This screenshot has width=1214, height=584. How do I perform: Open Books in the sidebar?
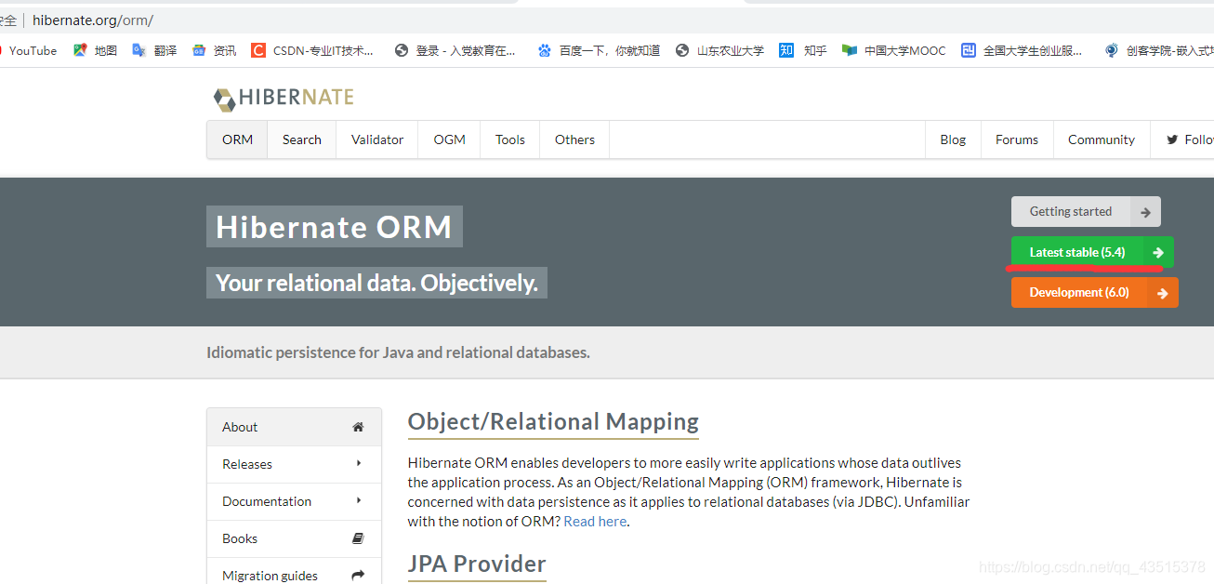[x=294, y=538]
